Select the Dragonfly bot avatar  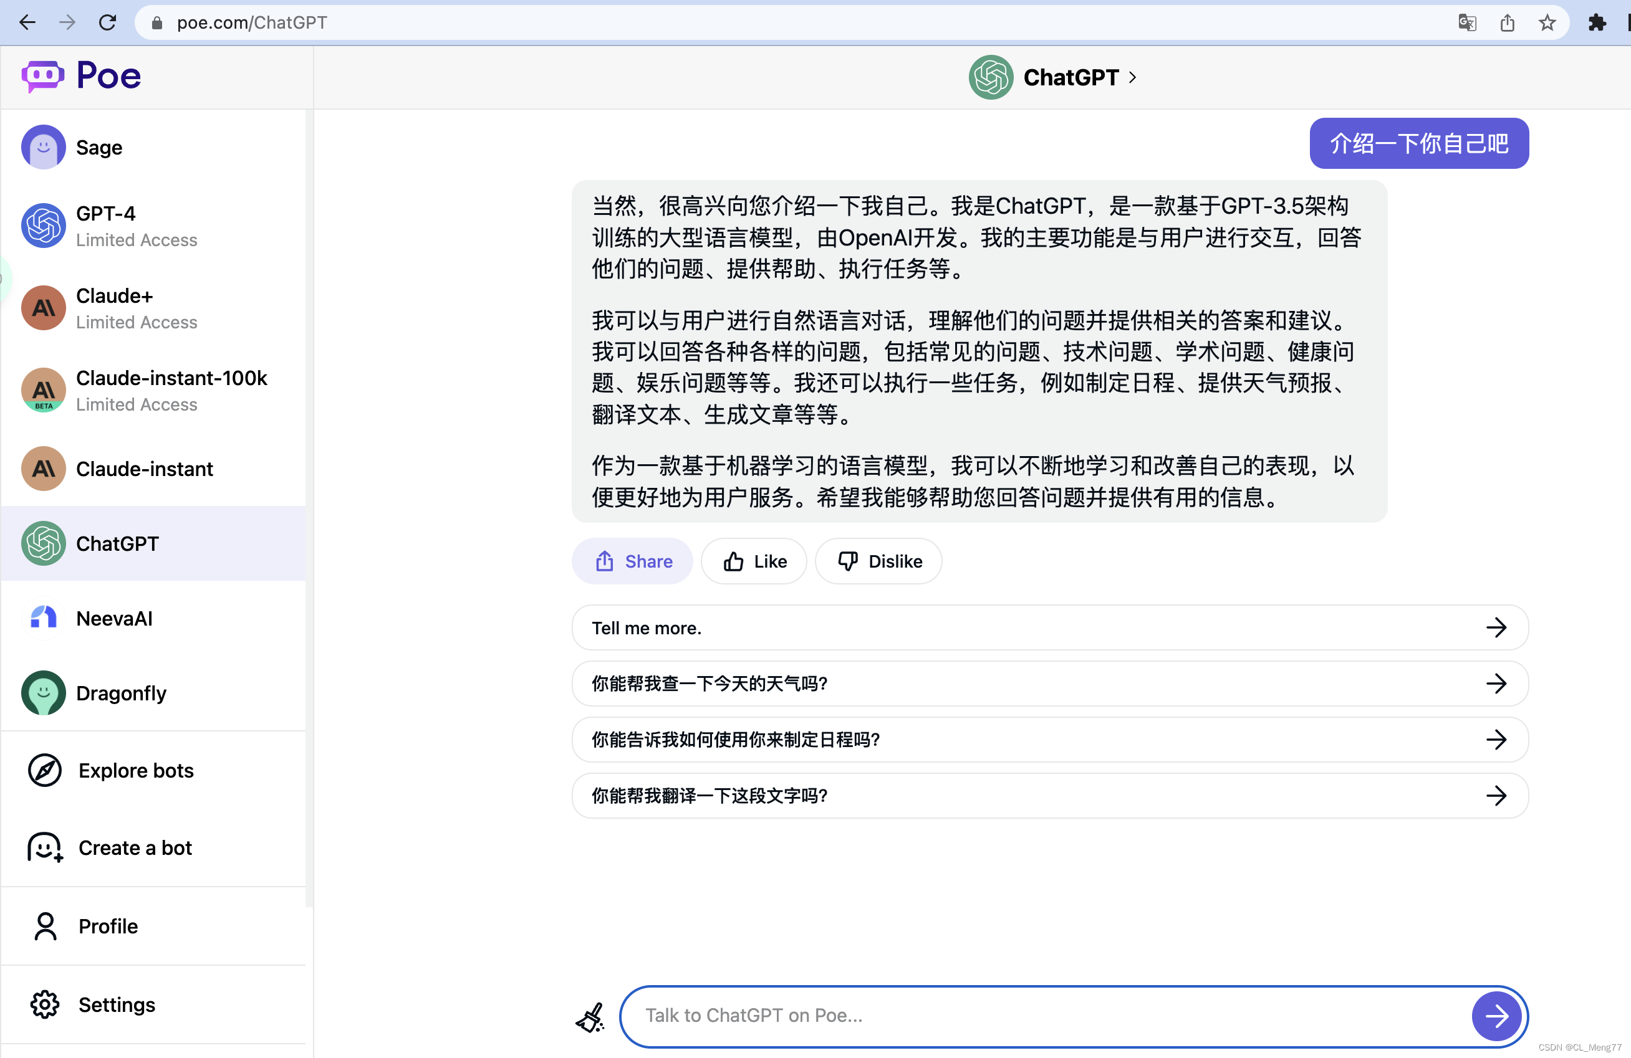click(43, 693)
